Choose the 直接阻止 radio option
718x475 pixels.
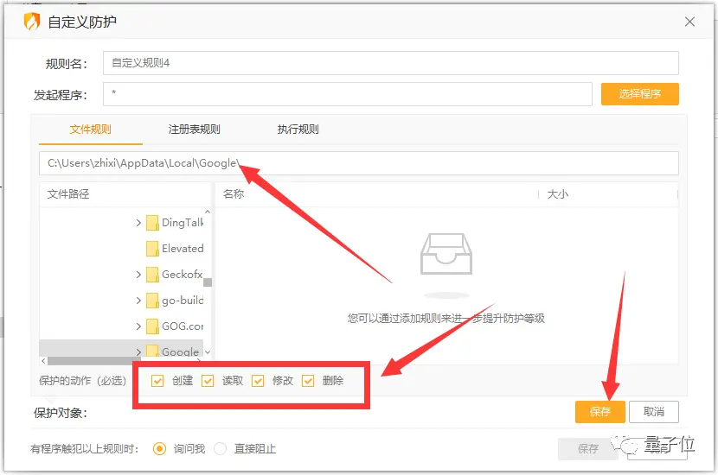point(221,449)
